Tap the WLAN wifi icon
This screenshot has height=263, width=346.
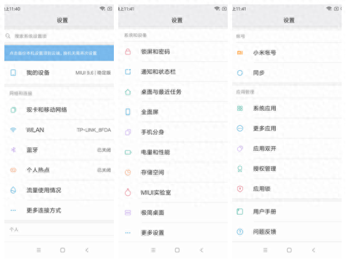[x=13, y=130]
